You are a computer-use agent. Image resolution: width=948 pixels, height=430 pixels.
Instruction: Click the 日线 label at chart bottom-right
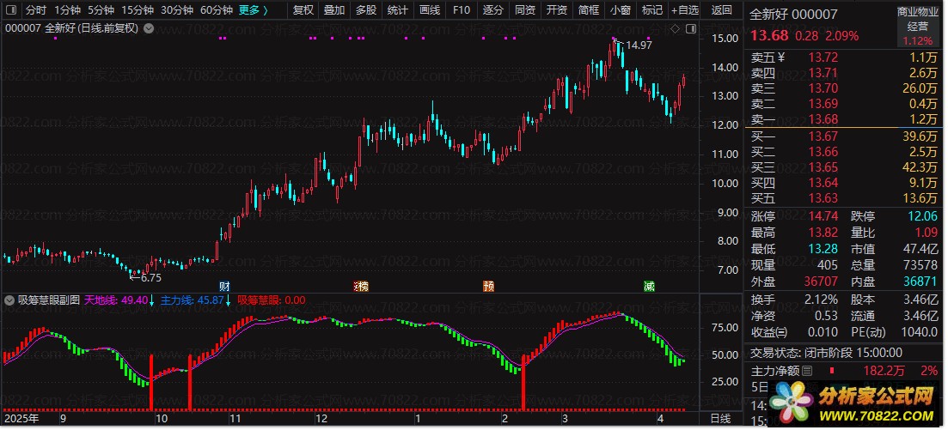720,419
